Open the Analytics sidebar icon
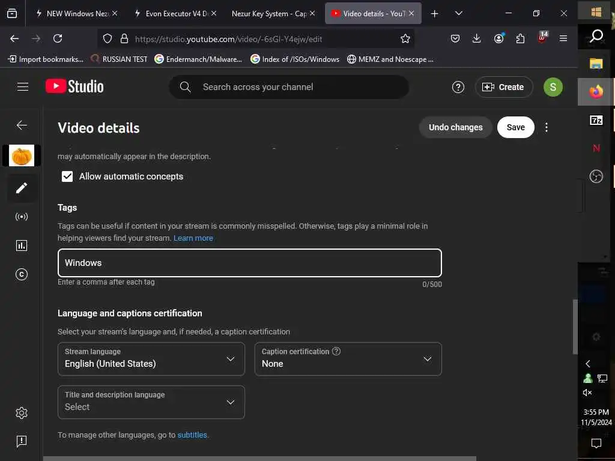 (22, 246)
